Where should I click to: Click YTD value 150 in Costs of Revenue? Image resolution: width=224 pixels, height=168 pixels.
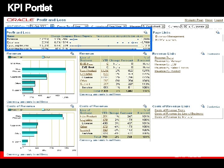[105, 130]
